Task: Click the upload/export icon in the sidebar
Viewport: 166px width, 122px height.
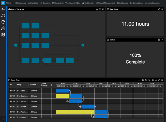Action: pyautogui.click(x=3, y=28)
